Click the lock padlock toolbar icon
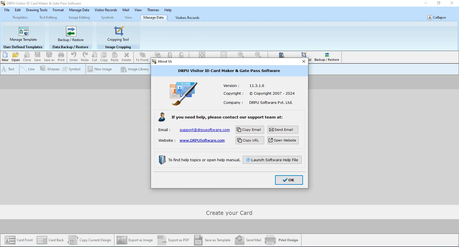The image size is (459, 247). (x=170, y=55)
